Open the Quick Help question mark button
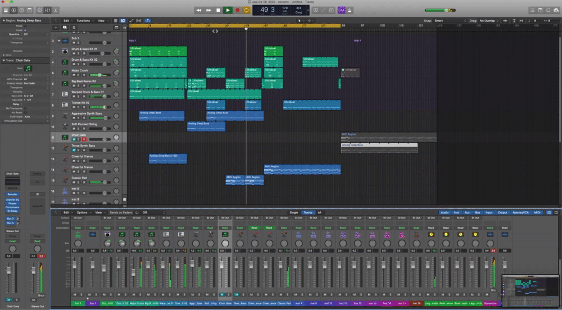This screenshot has width=562, height=310. point(22,10)
